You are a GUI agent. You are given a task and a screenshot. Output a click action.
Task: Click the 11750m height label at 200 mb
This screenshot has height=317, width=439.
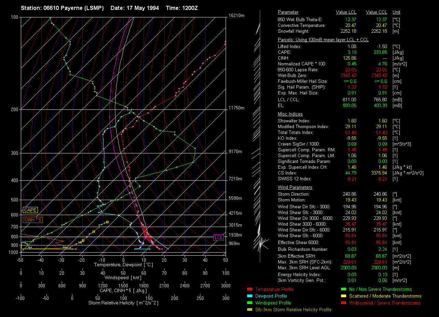[237, 108]
